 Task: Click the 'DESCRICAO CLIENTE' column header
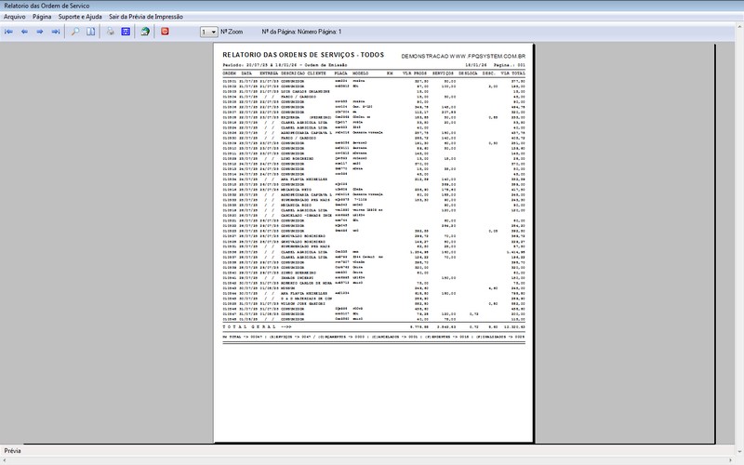pos(304,73)
